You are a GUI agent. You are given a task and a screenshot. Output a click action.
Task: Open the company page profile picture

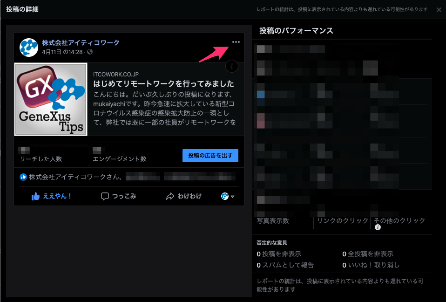point(29,48)
